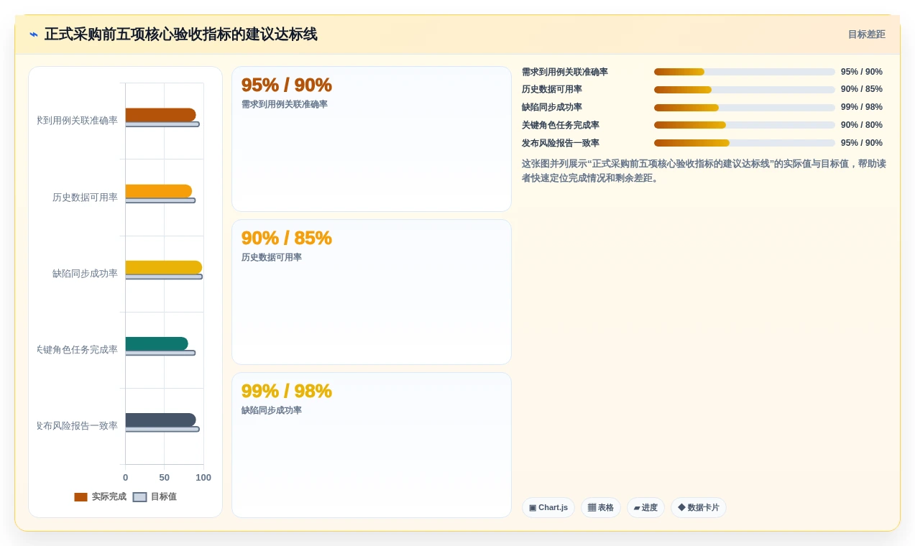Select the 进度 tag chip
915x546 pixels.
645,507
